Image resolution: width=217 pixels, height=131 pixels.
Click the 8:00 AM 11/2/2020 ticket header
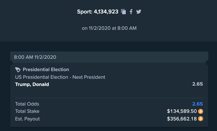(109, 57)
